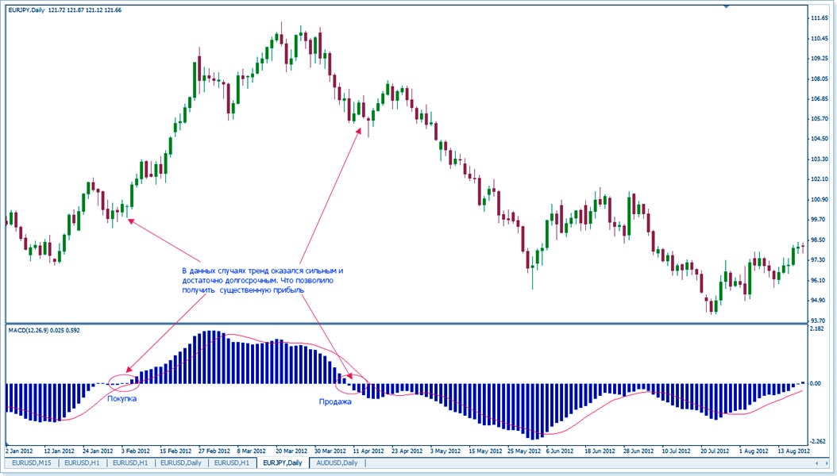Click 13 Aug 2012 on time axis
The image size is (837, 476).
(791, 449)
